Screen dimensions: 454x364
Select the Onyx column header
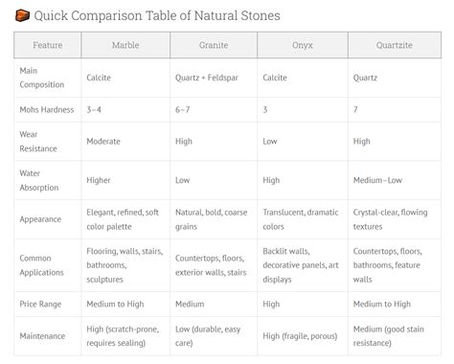coord(303,45)
